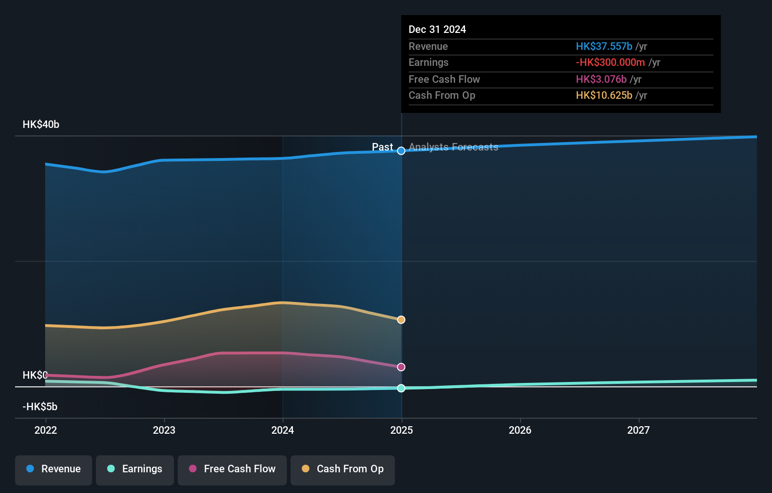Click the HK$10.625b cash from op value
Screen dimensions: 772x493
[604, 95]
